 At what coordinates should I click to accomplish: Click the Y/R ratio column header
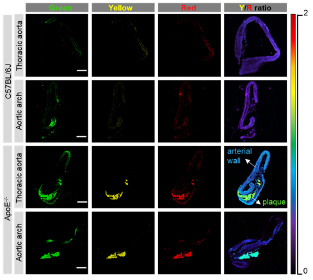coord(255,8)
